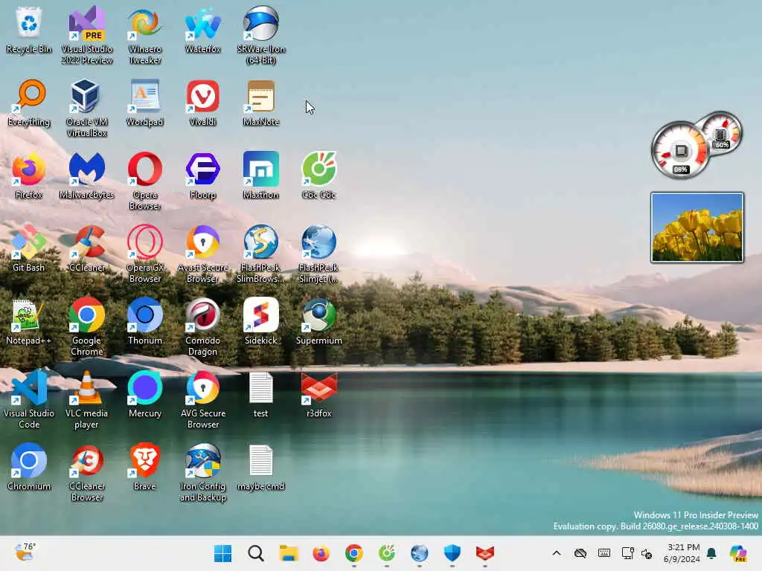Select the Everything search shortcut
Screen dimensions: 762x571
(29, 103)
